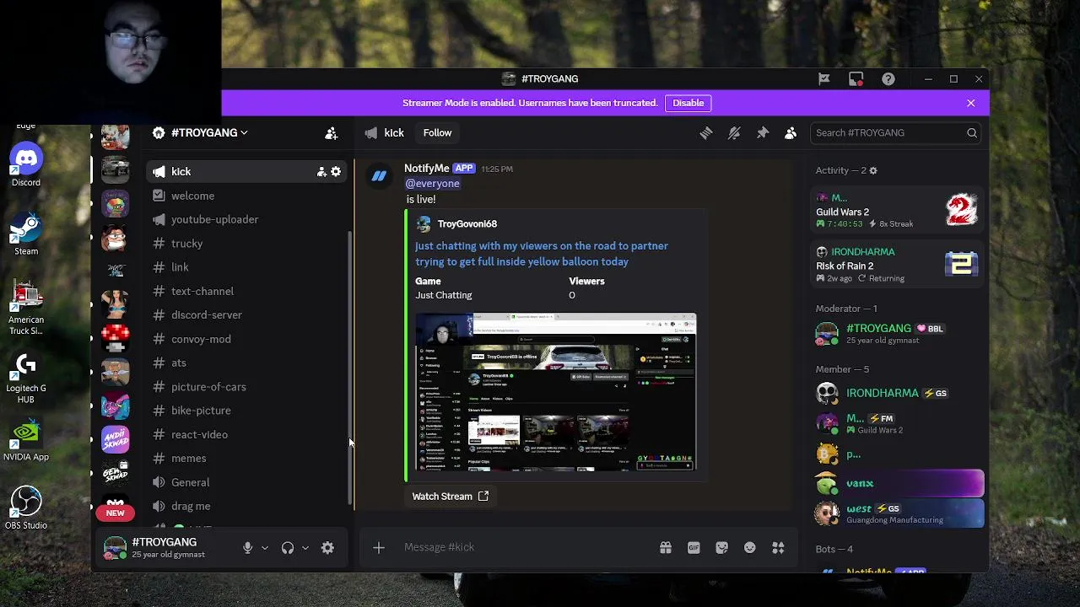1080x607 pixels.
Task: Open the Discord inbox flag icon
Action: pyautogui.click(x=824, y=79)
